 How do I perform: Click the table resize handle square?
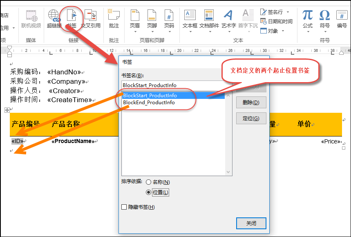coord(344,148)
